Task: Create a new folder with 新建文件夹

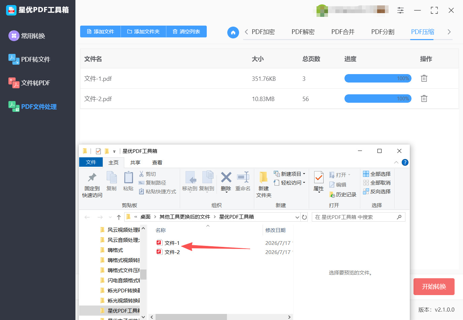Action: tap(264, 185)
